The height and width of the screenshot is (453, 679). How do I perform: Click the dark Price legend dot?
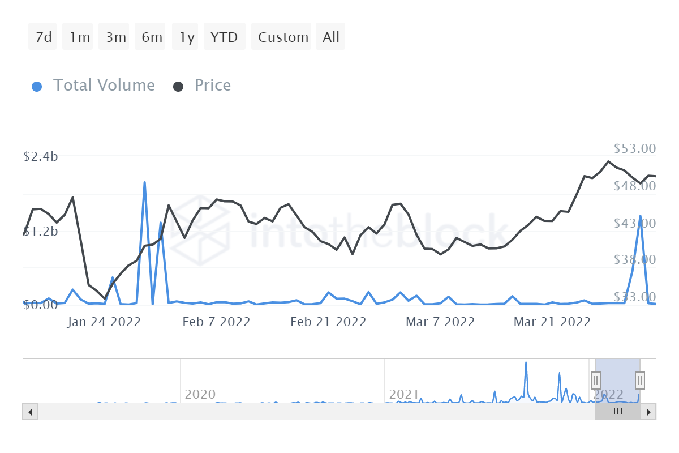click(x=178, y=87)
